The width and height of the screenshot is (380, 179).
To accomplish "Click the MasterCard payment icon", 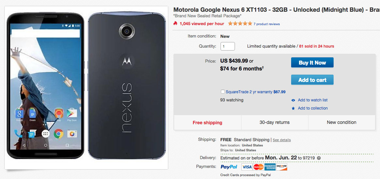I will (x=258, y=167).
